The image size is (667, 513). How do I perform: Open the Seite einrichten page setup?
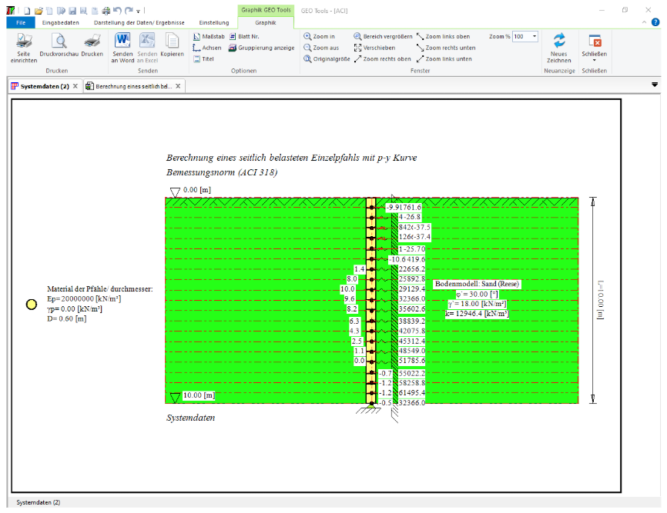coord(24,48)
